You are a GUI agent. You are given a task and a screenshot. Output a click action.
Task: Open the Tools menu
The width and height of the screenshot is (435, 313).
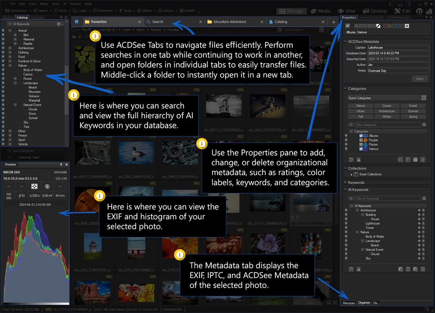tap(55, 4)
